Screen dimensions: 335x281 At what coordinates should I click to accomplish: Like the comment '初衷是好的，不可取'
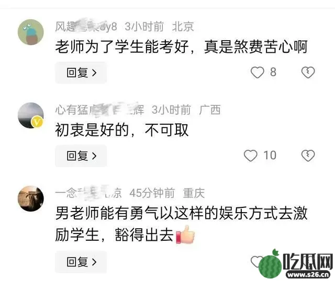point(250,156)
